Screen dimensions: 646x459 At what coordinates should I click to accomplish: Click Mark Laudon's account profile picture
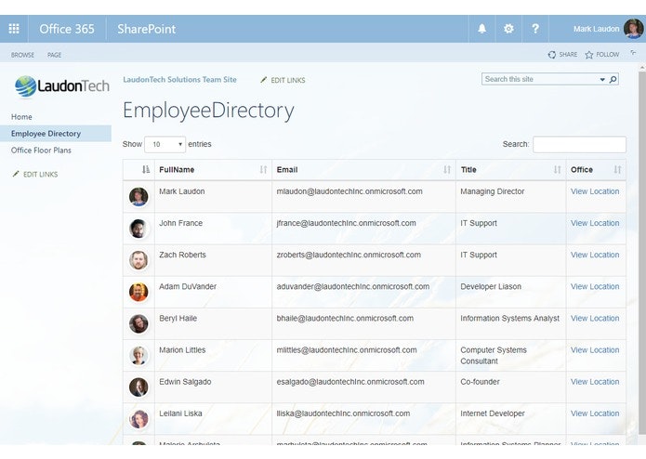pyautogui.click(x=633, y=29)
